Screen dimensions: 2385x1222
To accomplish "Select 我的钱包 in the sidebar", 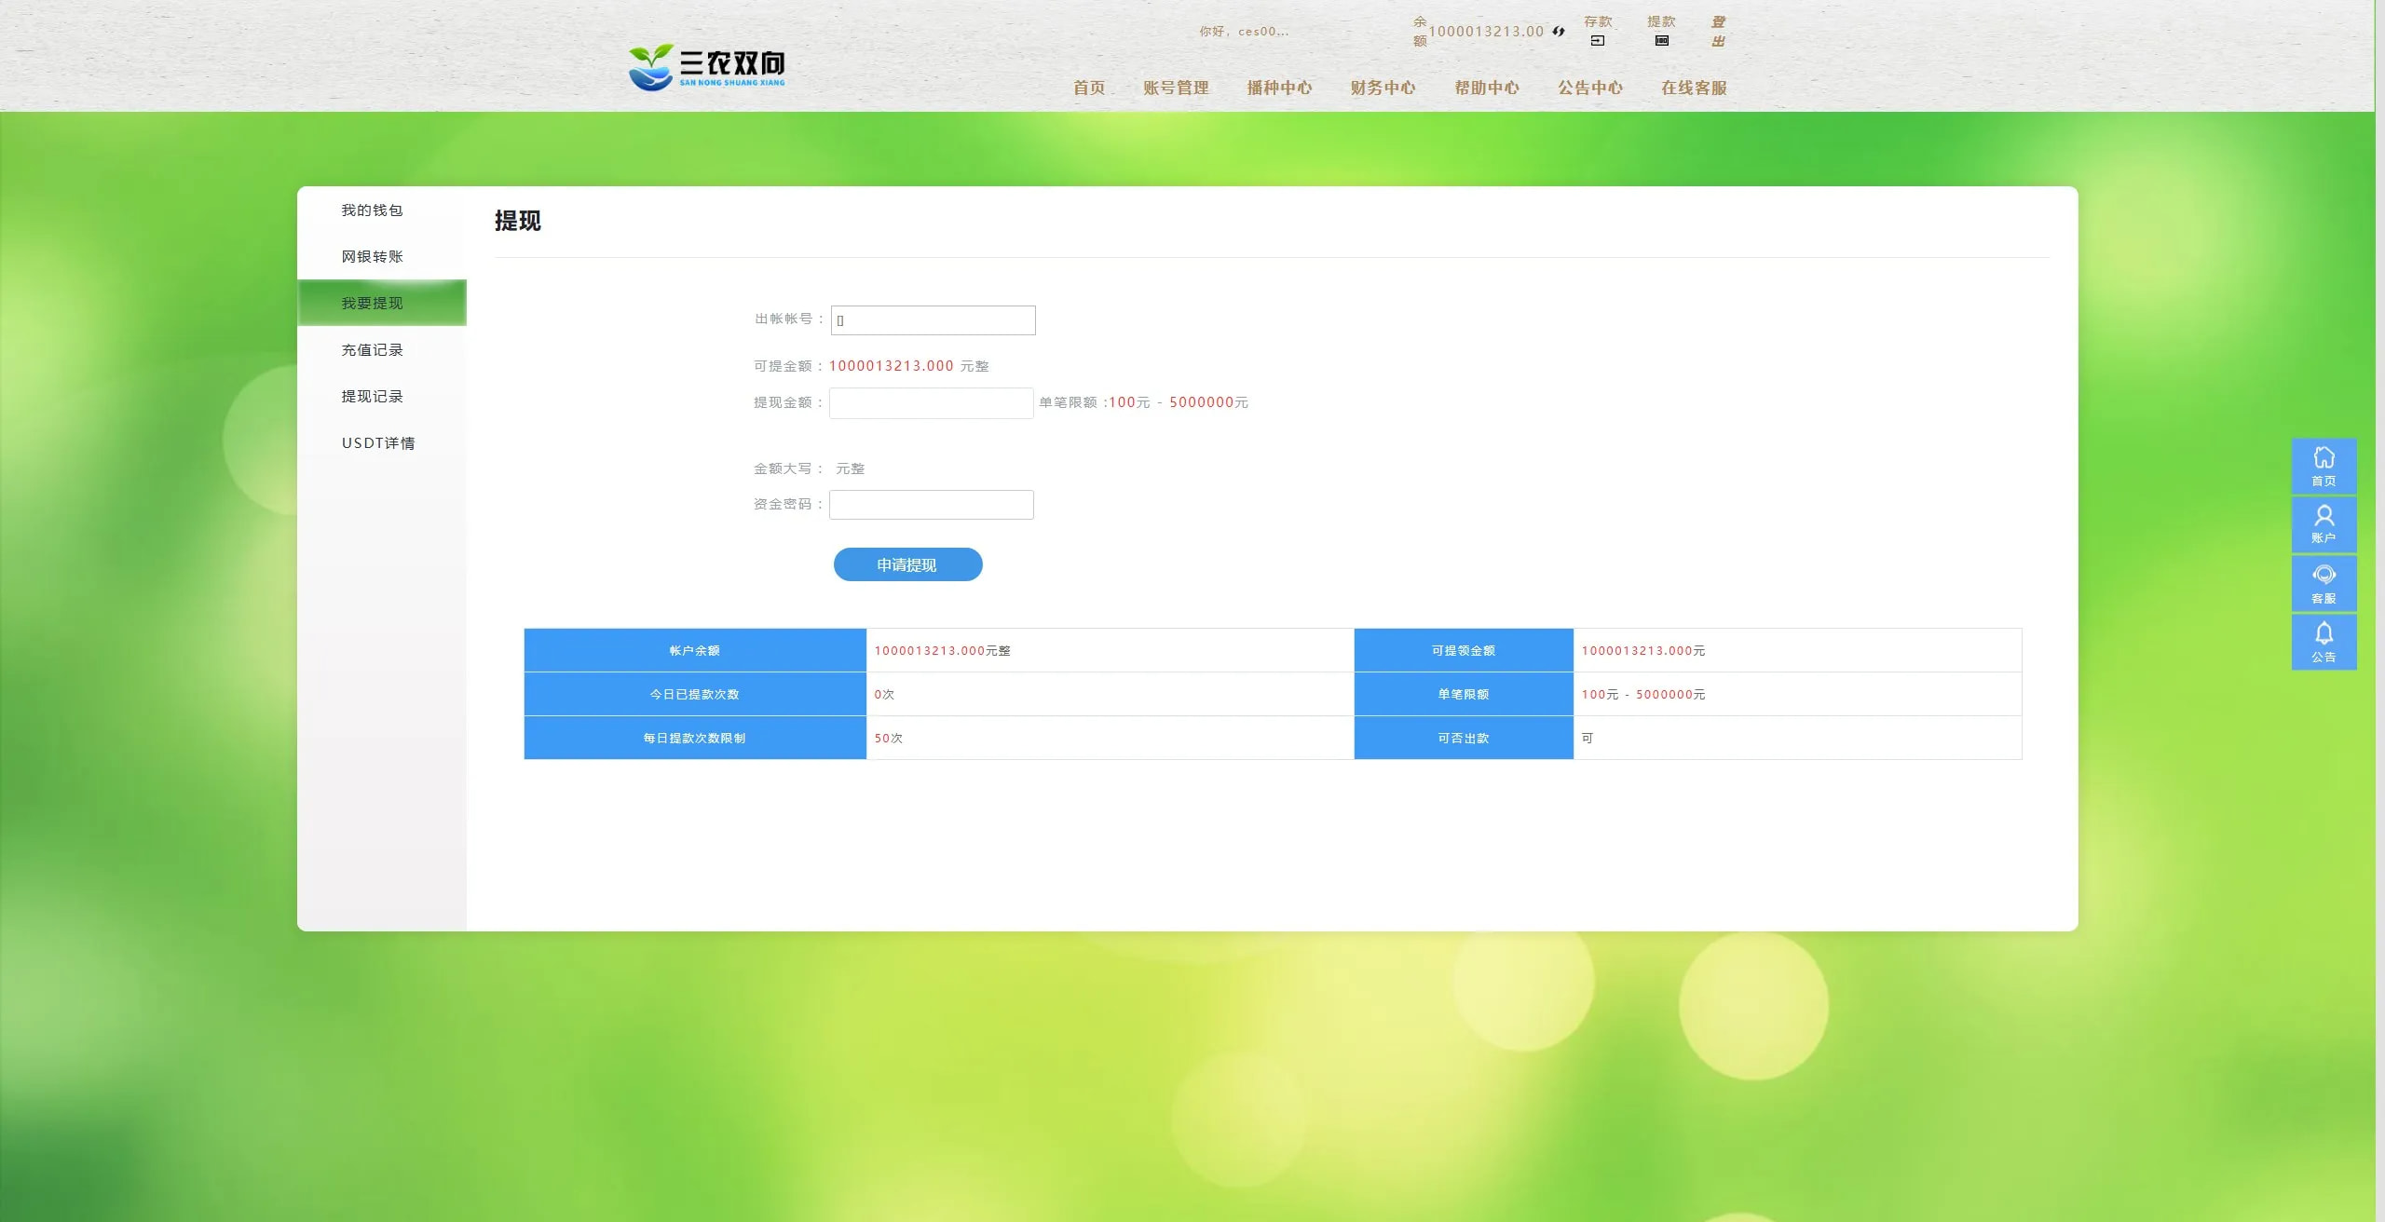I will pyautogui.click(x=381, y=210).
